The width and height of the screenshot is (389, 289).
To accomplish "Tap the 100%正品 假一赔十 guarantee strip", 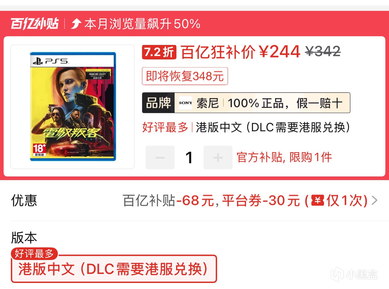I will point(285,103).
